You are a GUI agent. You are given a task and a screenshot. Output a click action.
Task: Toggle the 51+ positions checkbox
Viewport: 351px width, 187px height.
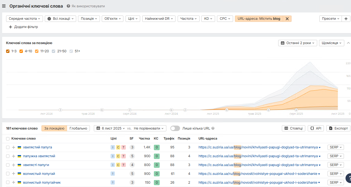pyautogui.click(x=71, y=51)
